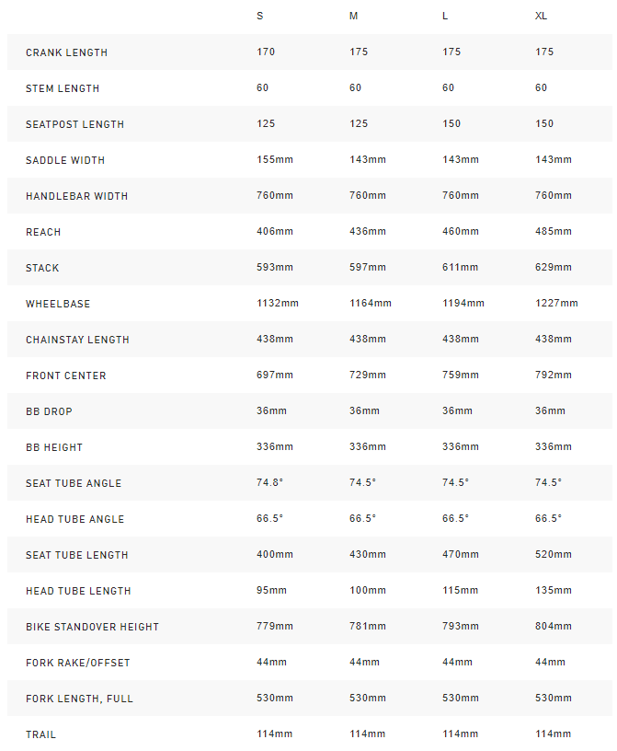
Task: Click the TRAIL row label
Action: pos(40,734)
